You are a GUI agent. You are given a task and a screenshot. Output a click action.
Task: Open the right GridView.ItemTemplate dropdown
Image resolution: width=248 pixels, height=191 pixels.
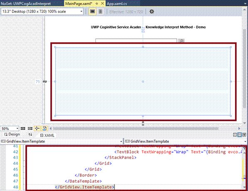tap(186, 141)
